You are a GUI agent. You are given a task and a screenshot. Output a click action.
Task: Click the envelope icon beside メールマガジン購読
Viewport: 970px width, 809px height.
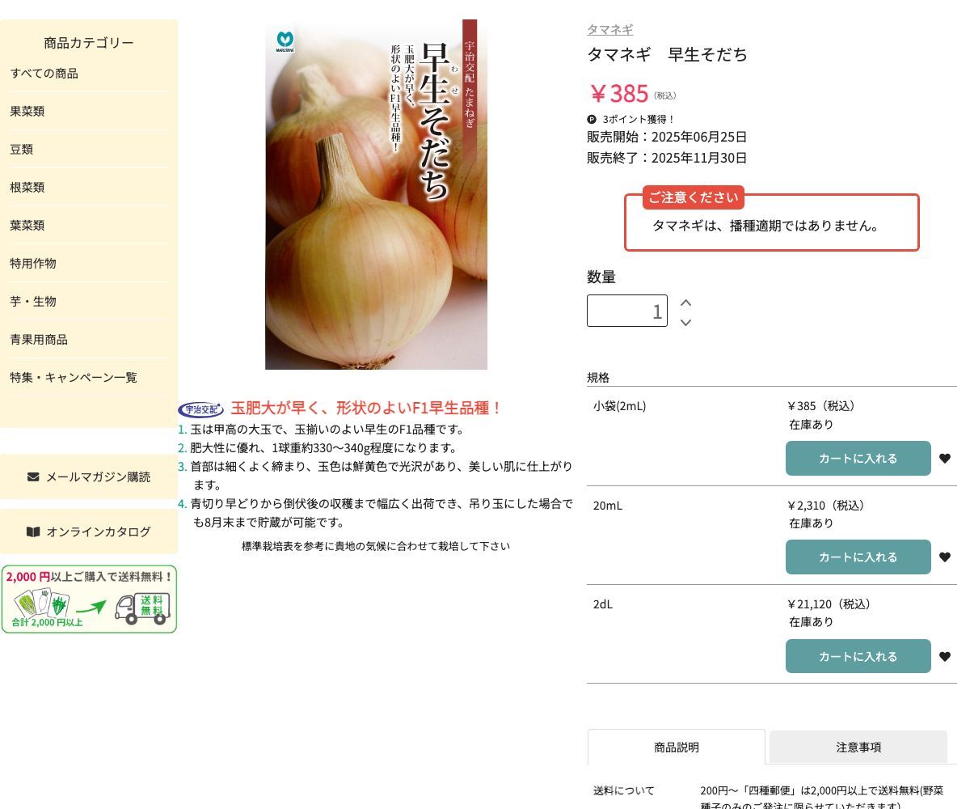[x=33, y=477]
